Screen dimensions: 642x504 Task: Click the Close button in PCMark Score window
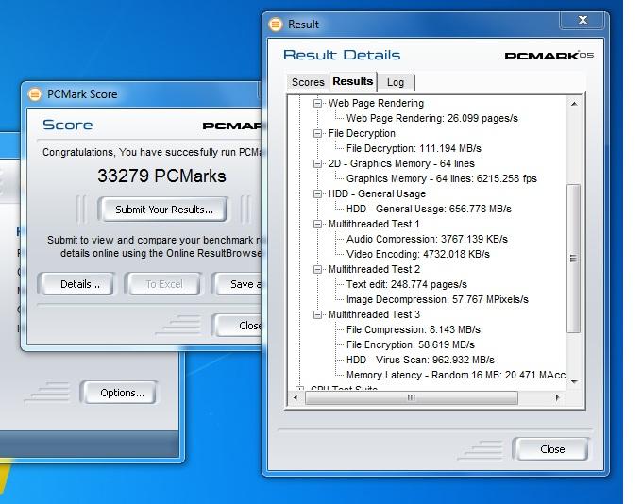[x=238, y=326]
